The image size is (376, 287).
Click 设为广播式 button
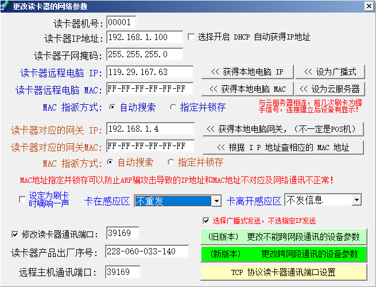point(330,72)
